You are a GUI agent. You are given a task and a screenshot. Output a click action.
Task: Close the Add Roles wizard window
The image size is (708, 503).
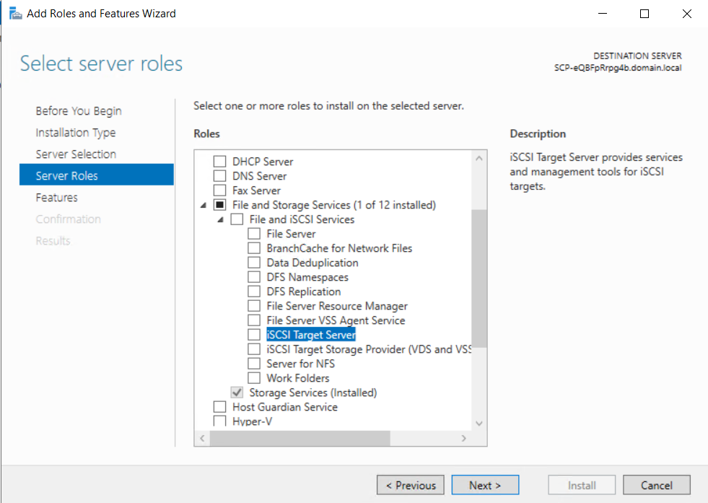(x=687, y=14)
